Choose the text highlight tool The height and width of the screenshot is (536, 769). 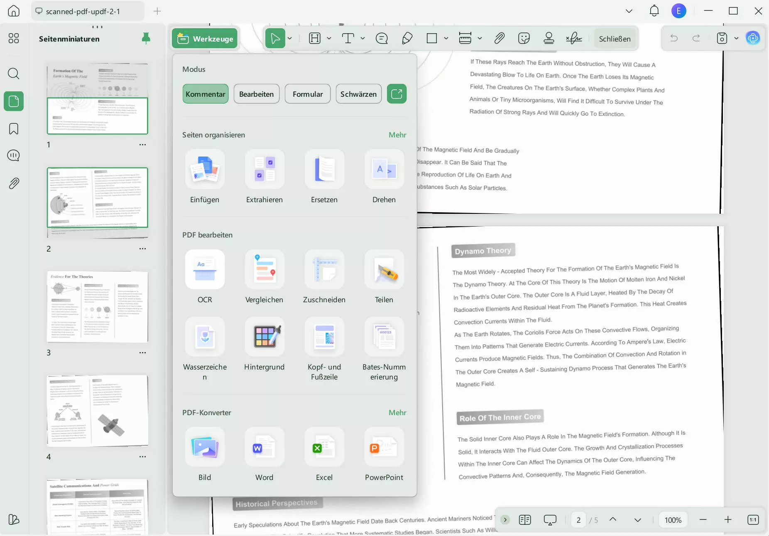click(x=315, y=39)
